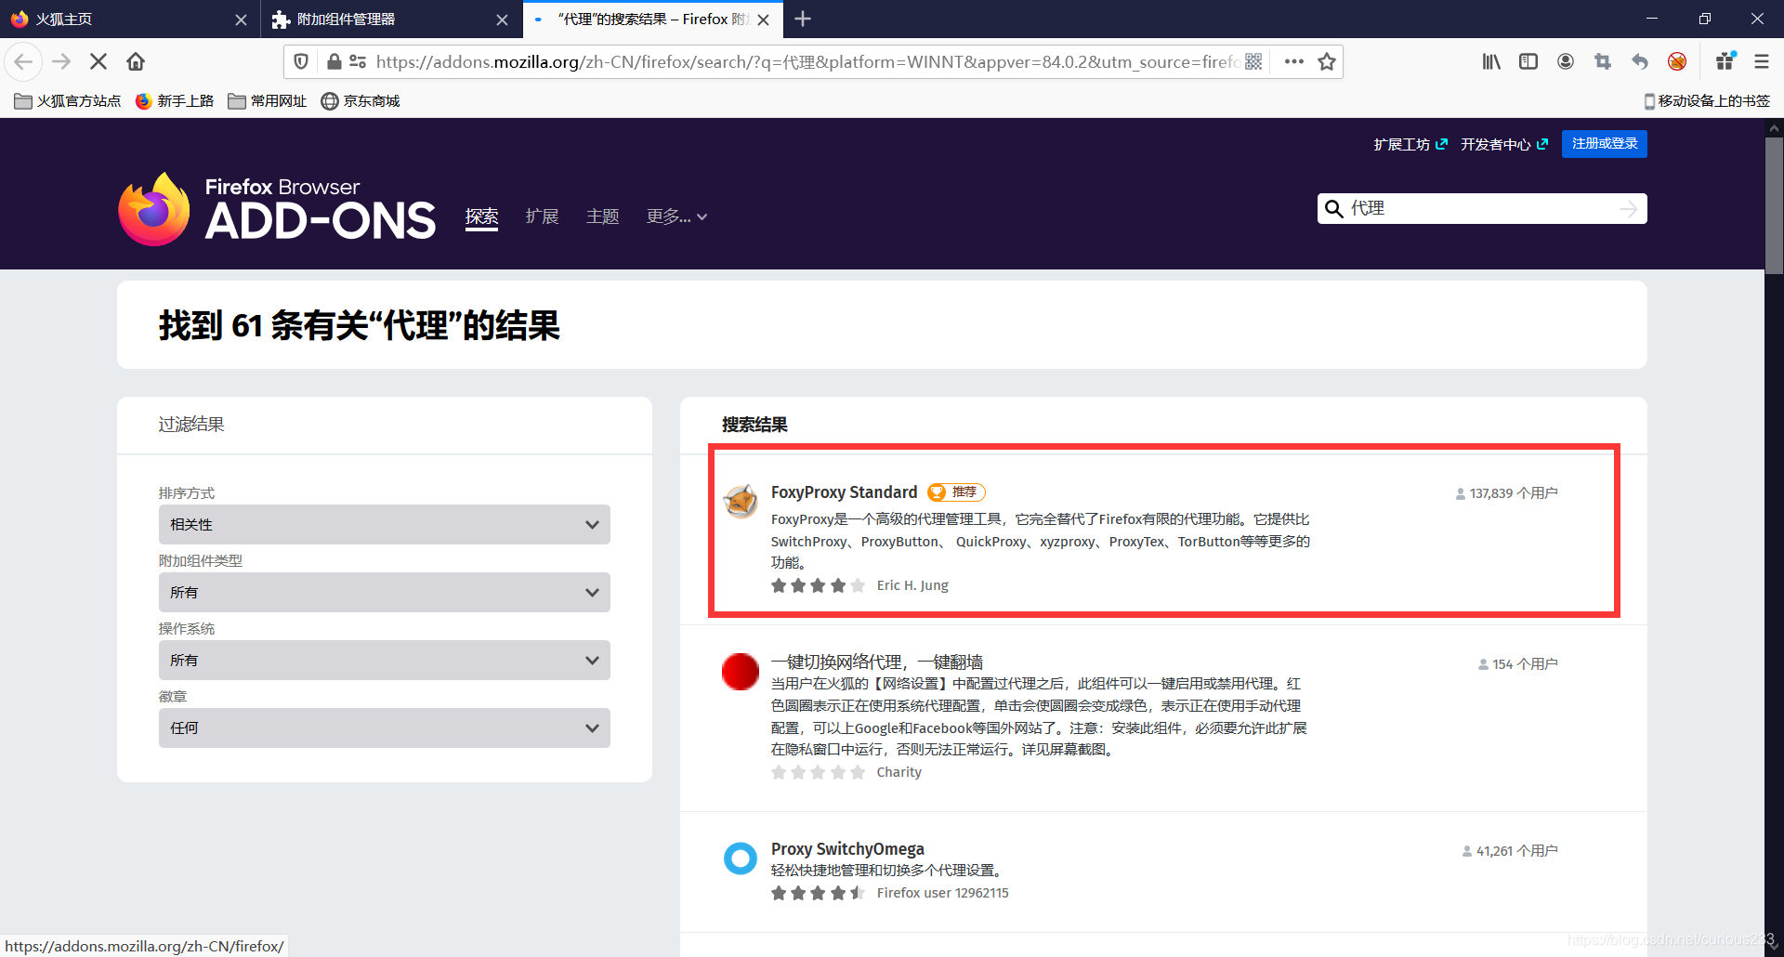Screen dimensions: 1784x957
Task: View site security lock information
Action: (334, 61)
